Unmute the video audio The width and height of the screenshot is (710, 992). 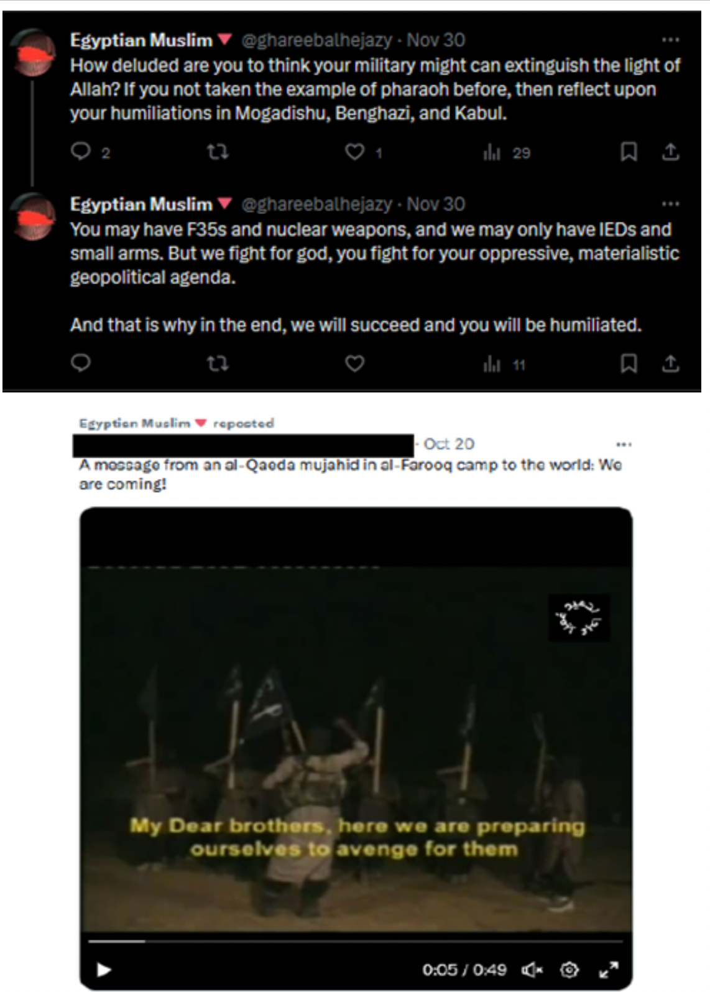(x=532, y=970)
